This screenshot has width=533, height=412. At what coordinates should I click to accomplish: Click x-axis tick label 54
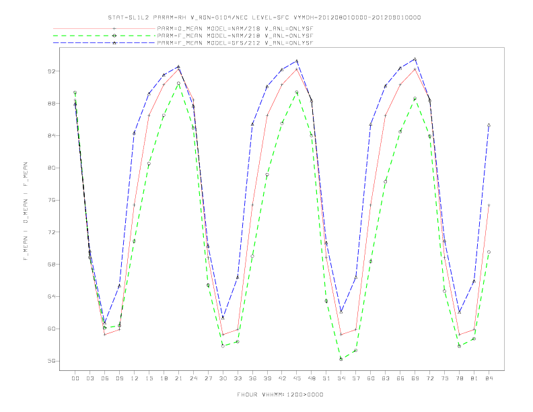341,378
